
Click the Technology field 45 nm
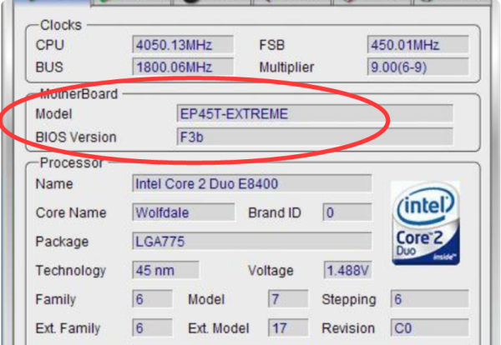pyautogui.click(x=165, y=270)
